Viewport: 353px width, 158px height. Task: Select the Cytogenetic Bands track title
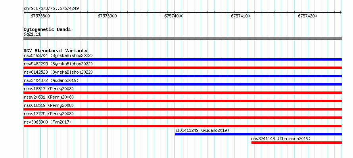[x=47, y=29]
